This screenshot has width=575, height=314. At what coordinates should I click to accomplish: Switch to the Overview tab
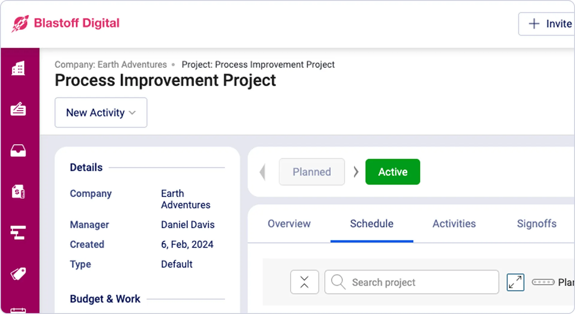[289, 224]
